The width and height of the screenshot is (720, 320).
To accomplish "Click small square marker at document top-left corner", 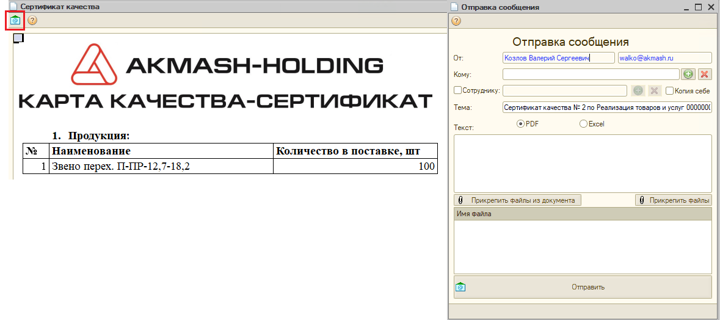I will 18,38.
